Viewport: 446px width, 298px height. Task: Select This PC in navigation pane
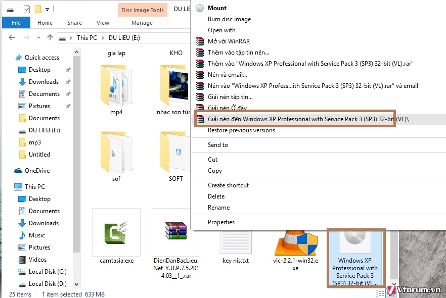[x=35, y=187]
